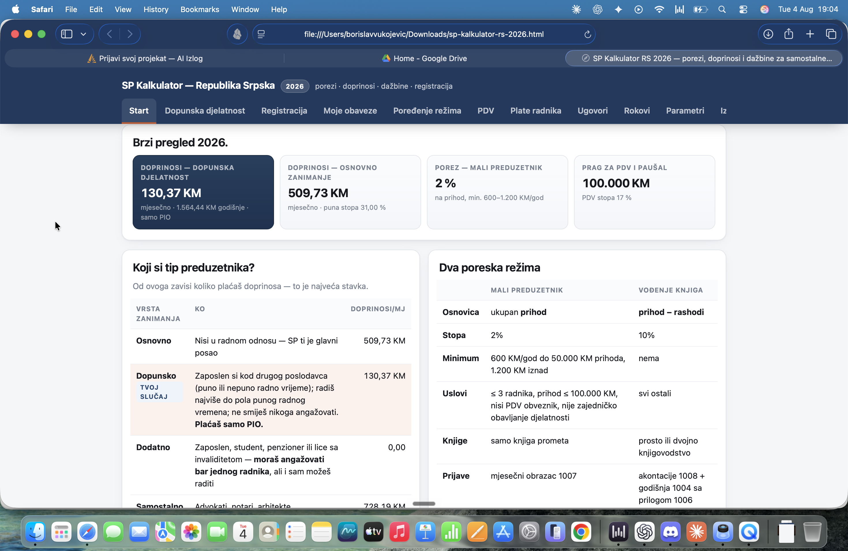Open a new tab with the plus icon

click(810, 34)
